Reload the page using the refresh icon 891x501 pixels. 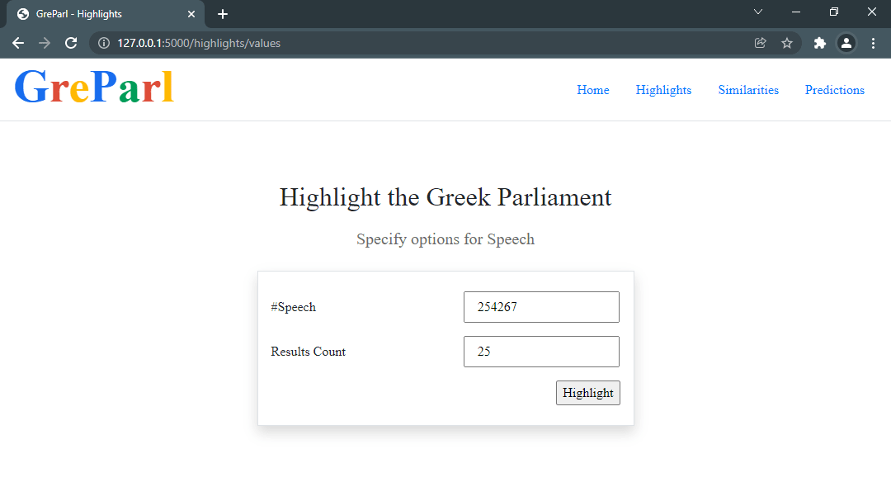click(70, 43)
